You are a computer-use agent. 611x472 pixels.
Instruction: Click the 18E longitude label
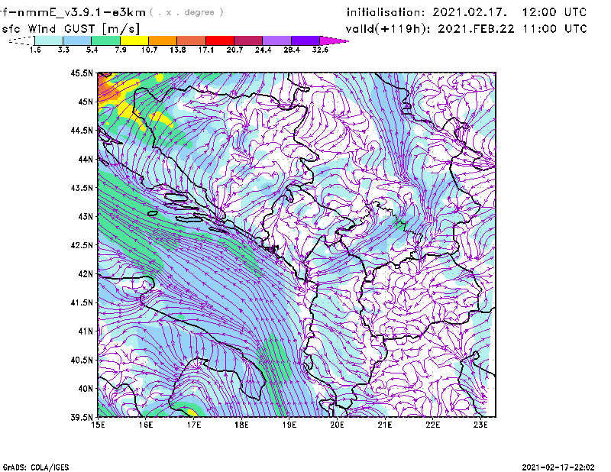[241, 425]
